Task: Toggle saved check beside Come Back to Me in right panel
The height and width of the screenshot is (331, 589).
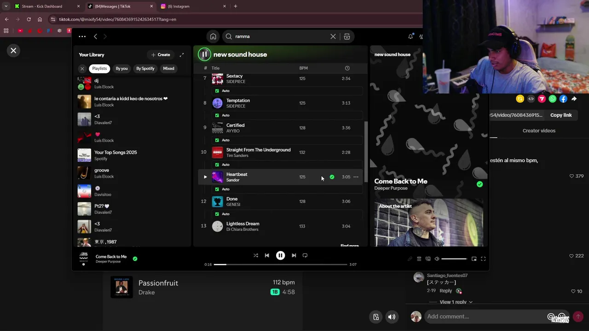Action: [479, 184]
